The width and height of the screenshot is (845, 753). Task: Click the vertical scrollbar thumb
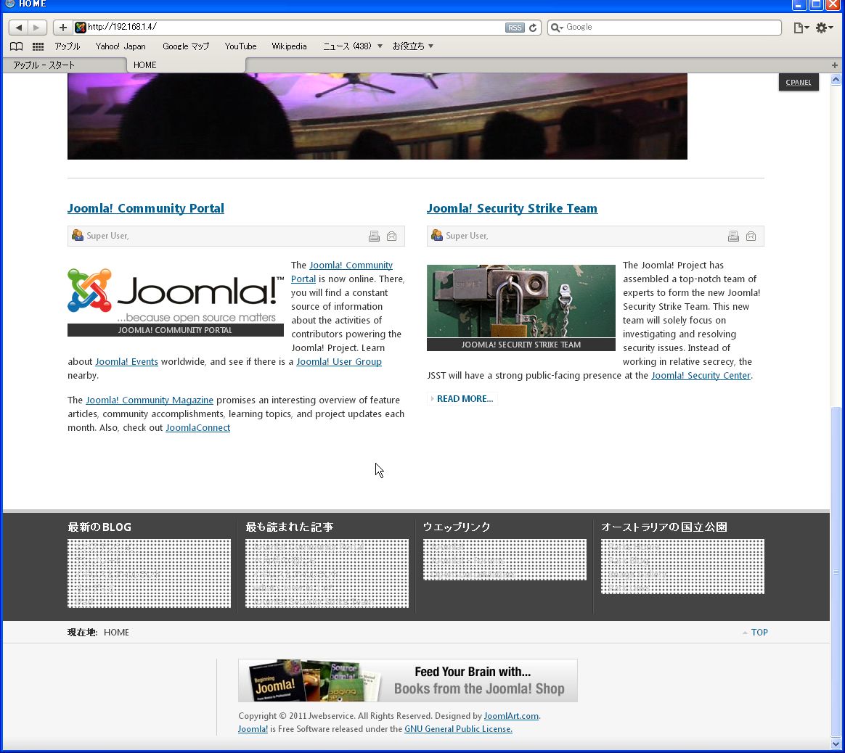pos(836,570)
